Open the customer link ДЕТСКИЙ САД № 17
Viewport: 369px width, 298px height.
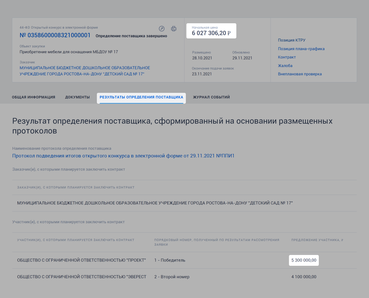[85, 71]
